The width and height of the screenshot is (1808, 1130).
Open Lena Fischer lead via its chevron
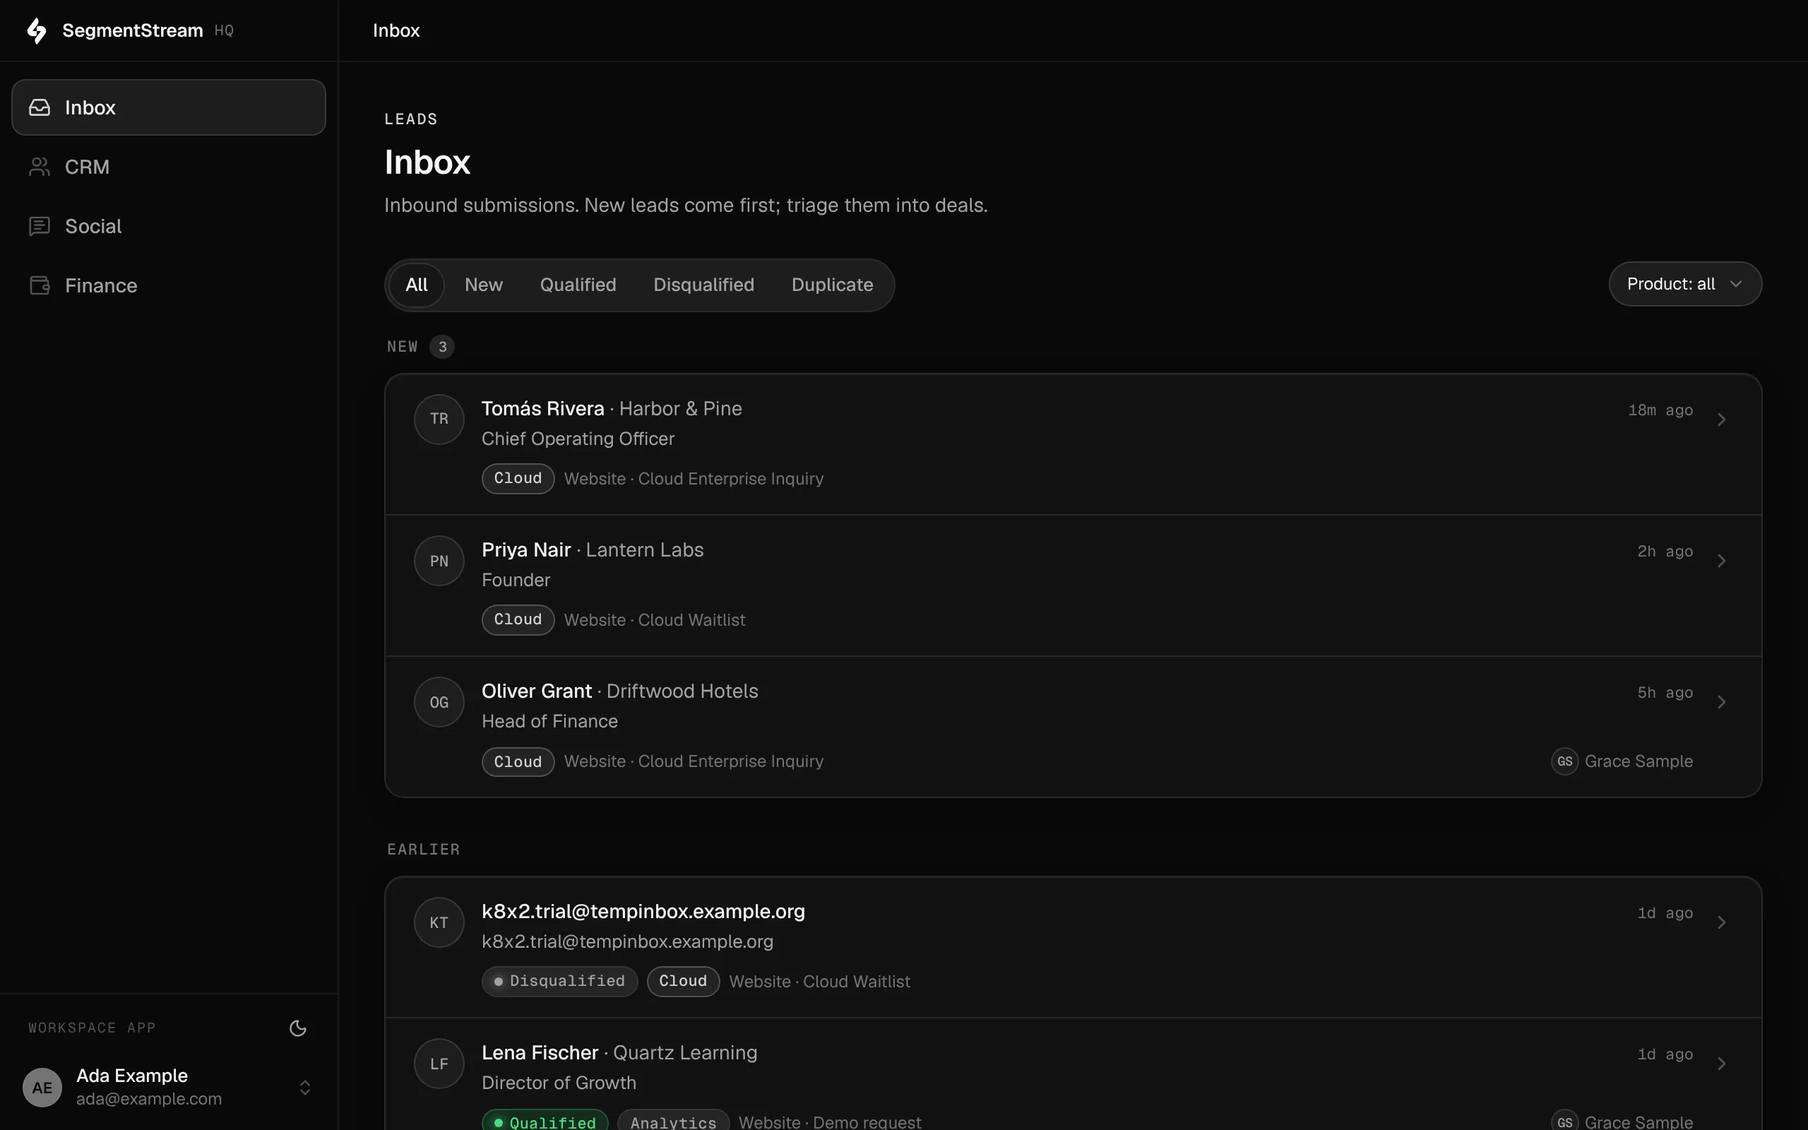tap(1721, 1064)
